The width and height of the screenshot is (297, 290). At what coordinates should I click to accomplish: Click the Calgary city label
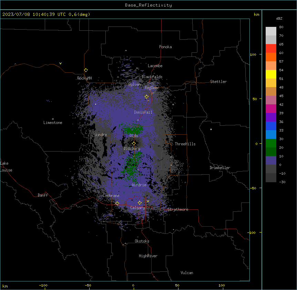coord(137,208)
